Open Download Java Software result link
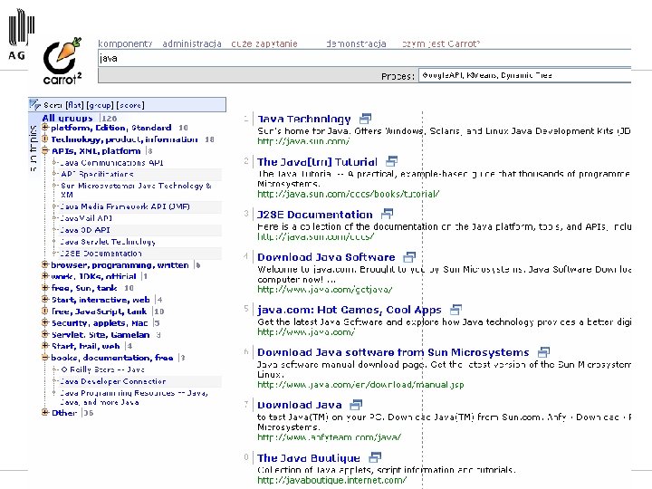This screenshot has height=489, width=652. pyautogui.click(x=326, y=257)
